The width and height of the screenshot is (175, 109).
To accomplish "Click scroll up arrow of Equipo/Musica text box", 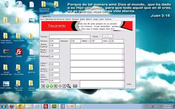I will click(x=123, y=50).
